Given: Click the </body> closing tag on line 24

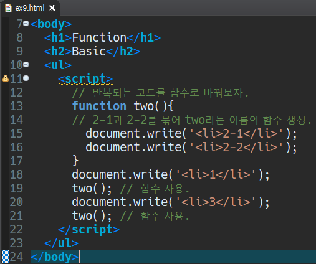Looking at the screenshot, I should (54, 257).
